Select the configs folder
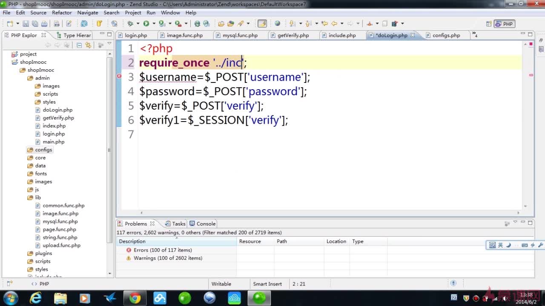Screen dimensions: 545x306 pos(43,150)
